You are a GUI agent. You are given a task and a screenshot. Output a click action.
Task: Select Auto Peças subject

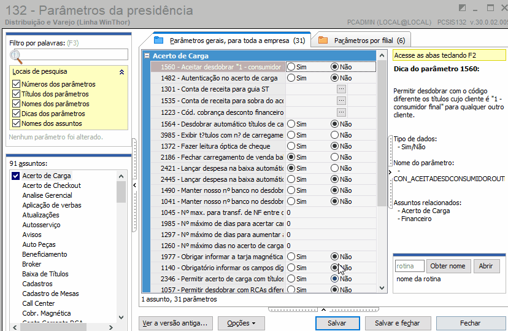click(x=39, y=244)
